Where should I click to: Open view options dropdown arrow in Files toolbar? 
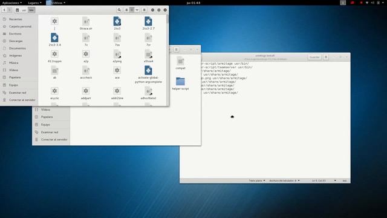pos(137,10)
